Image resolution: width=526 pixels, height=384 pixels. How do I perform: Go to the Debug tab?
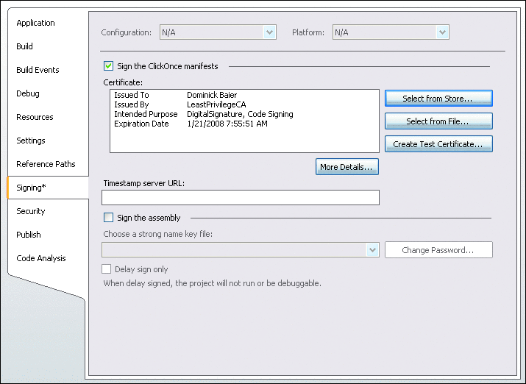[x=28, y=93]
